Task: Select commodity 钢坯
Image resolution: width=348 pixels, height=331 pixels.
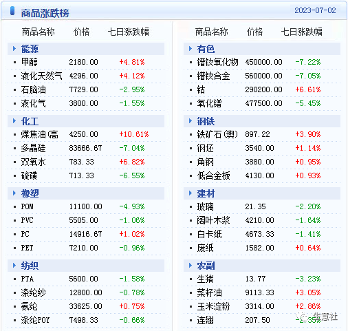Action: point(205,148)
